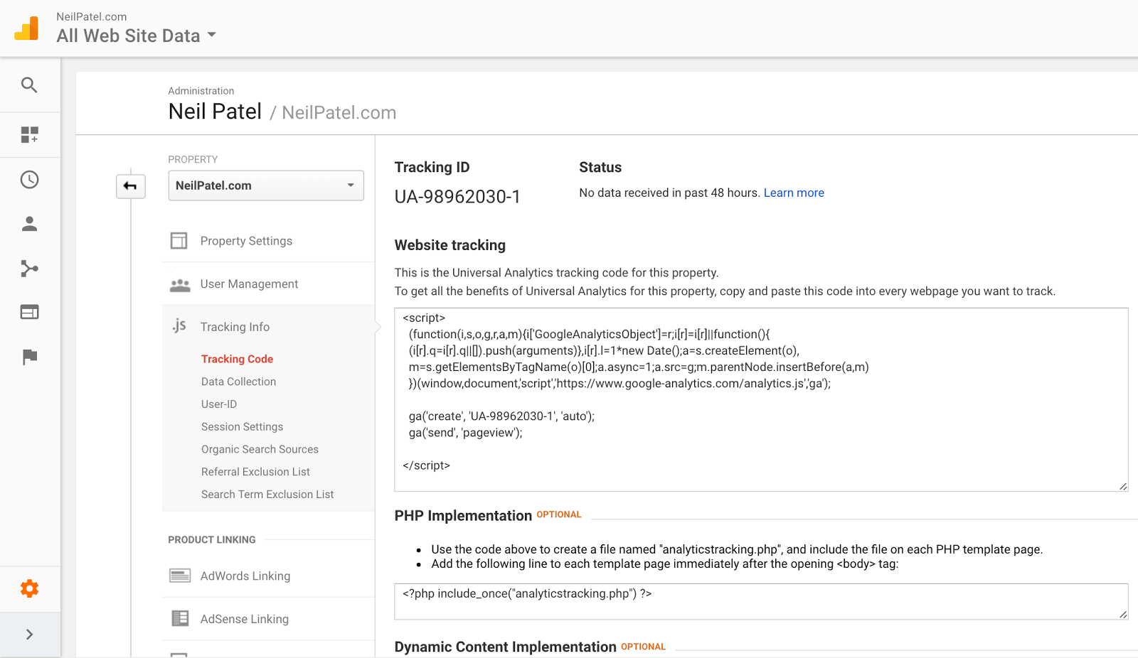The width and height of the screenshot is (1138, 658).
Task: Open AdWords Linking option
Action: 245,576
